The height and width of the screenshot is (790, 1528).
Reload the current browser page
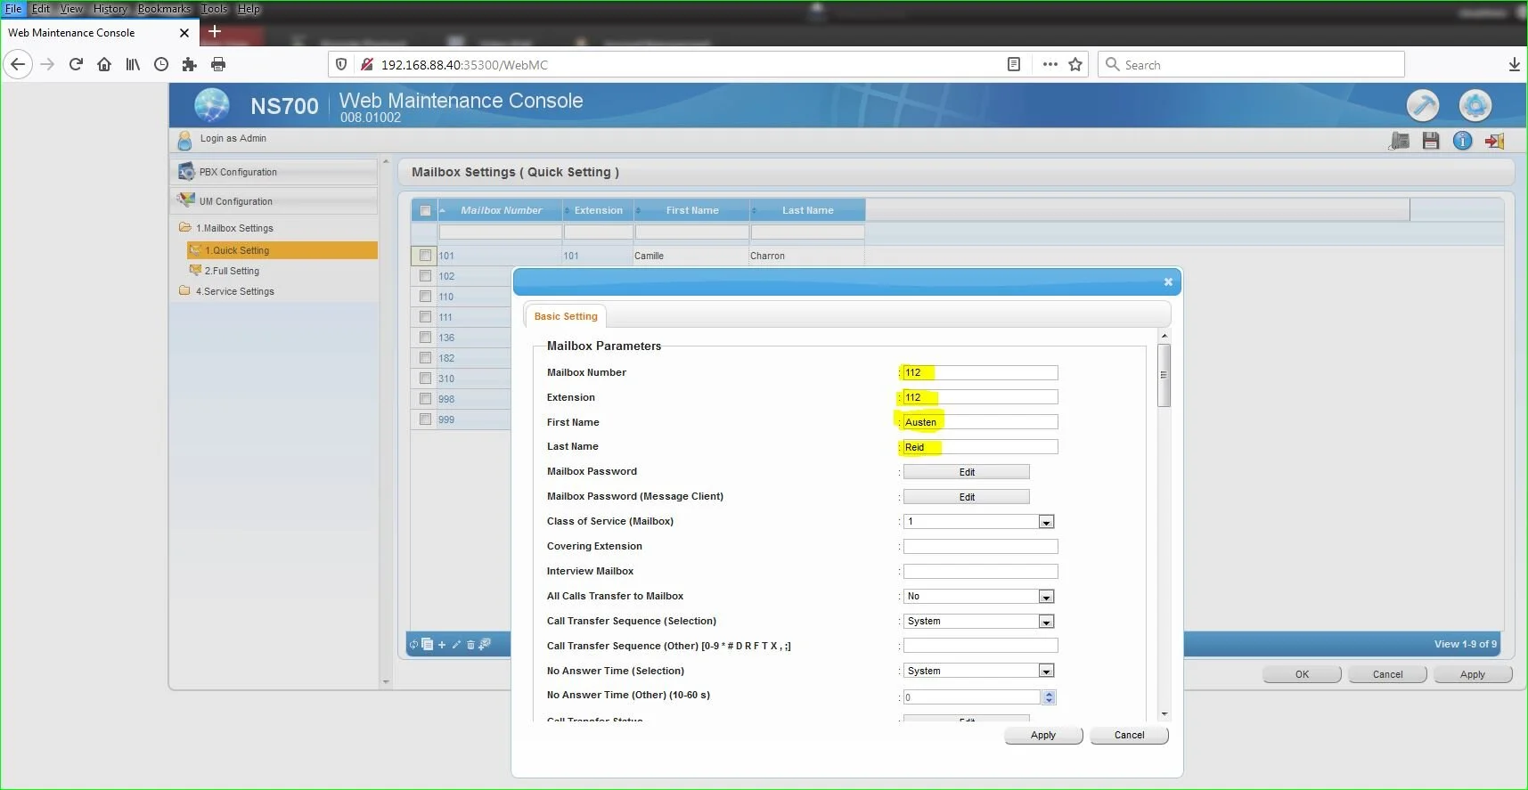click(76, 64)
